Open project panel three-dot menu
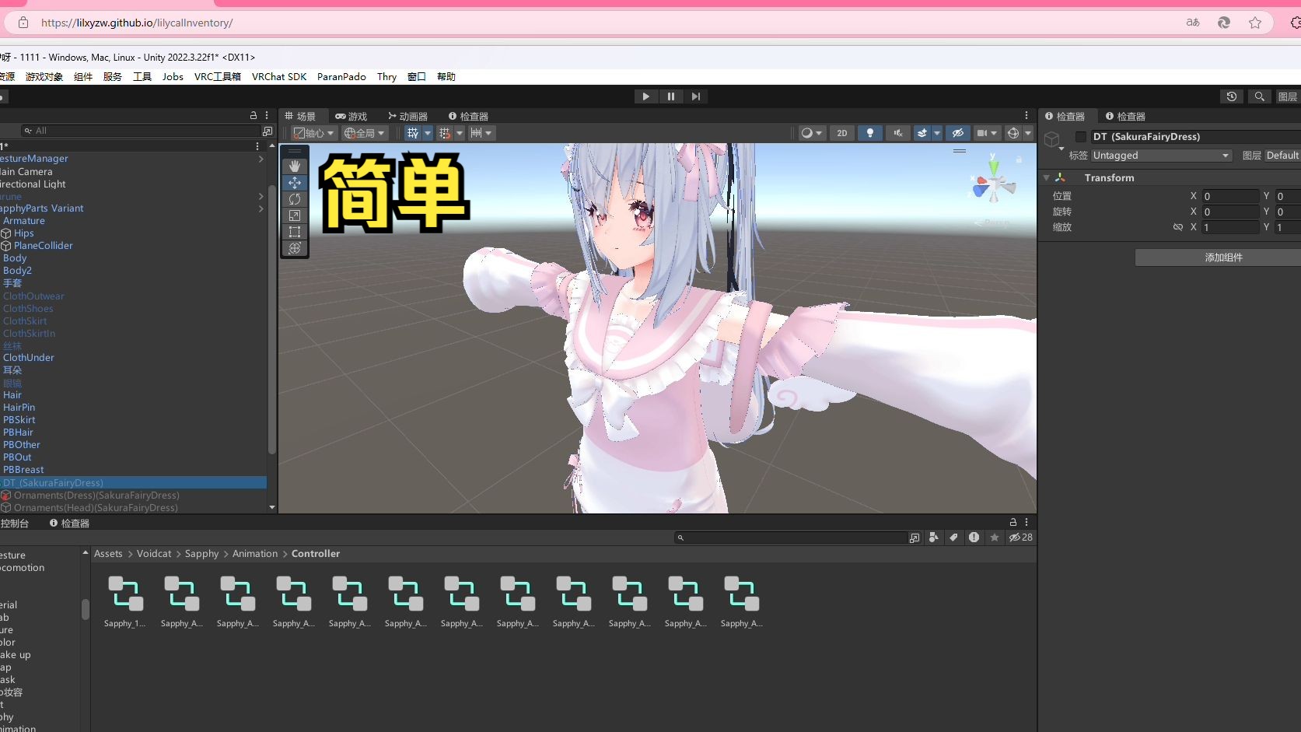 1026,522
